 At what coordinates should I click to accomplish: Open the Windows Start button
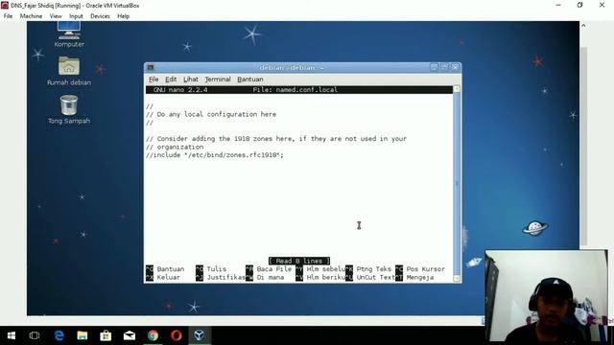12,335
